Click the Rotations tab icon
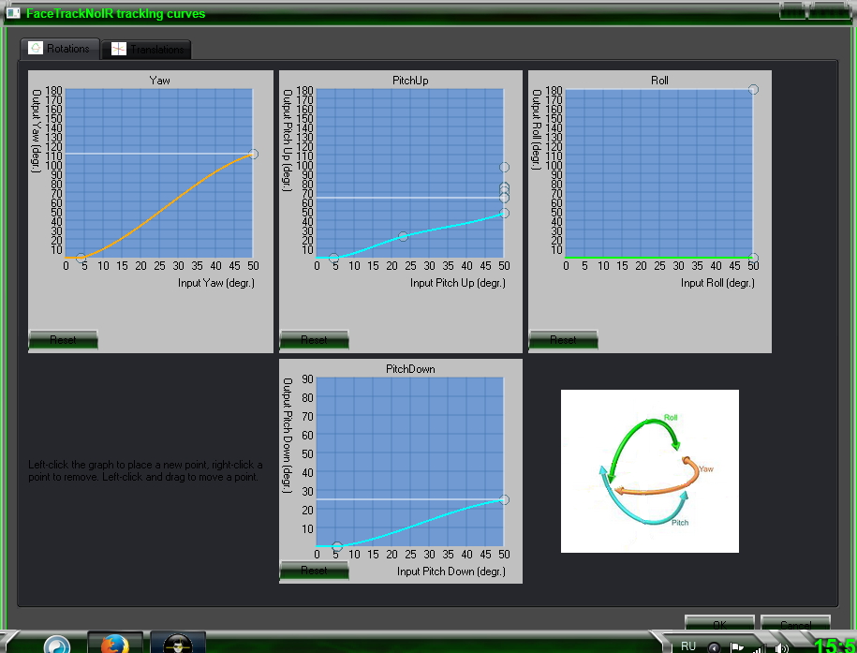The image size is (857, 653). pos(36,48)
